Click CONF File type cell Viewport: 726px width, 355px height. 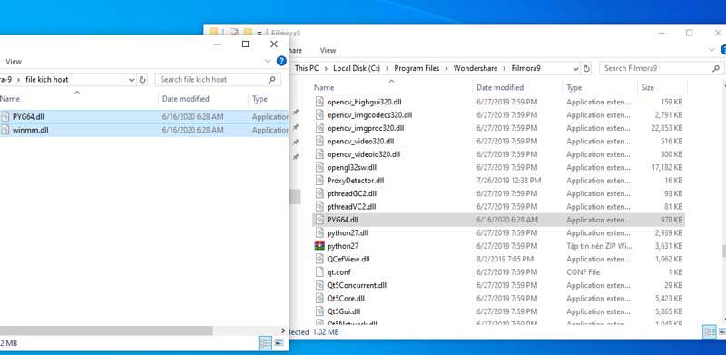coord(583,272)
